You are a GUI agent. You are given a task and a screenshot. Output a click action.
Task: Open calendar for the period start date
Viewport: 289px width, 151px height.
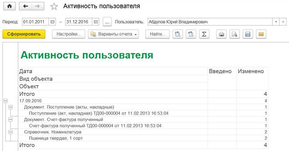coord(52,22)
